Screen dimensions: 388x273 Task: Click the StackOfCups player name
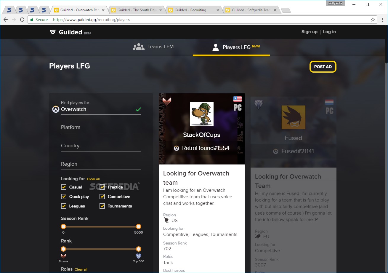[202, 135]
